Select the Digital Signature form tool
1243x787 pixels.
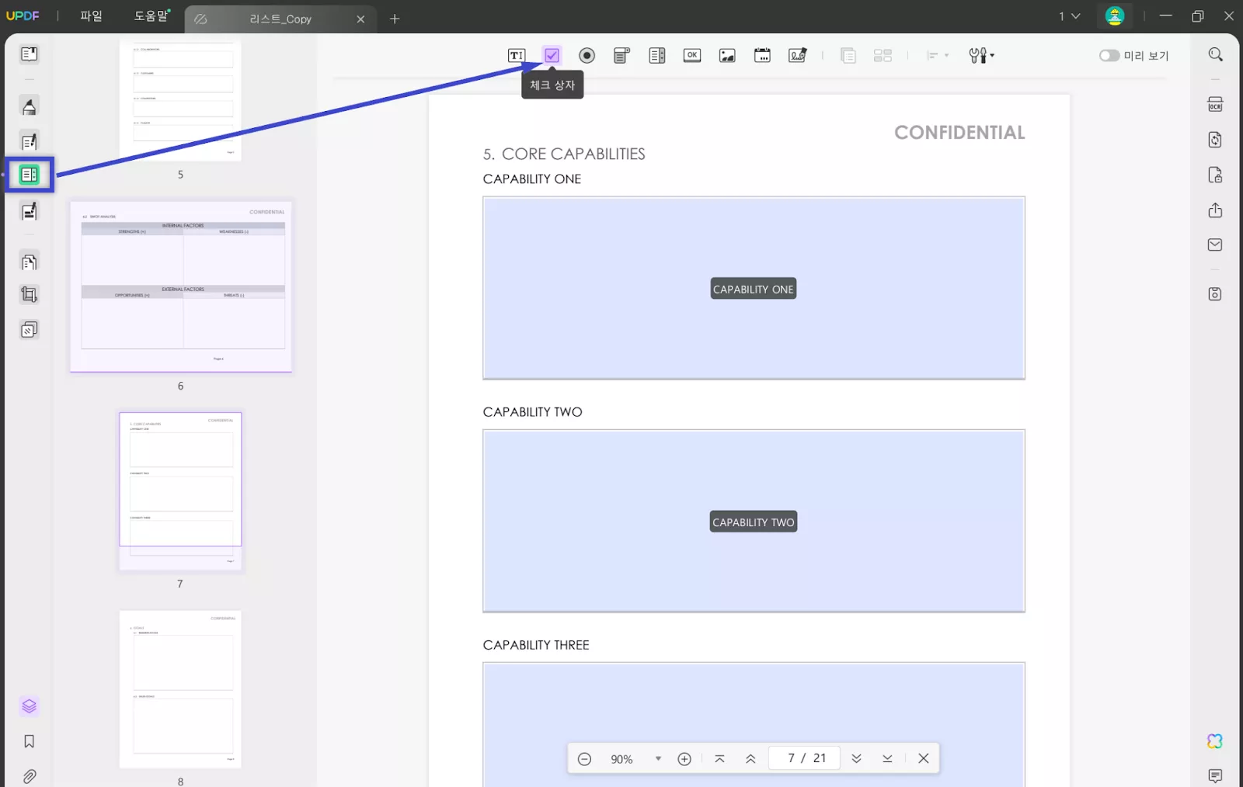pos(798,55)
